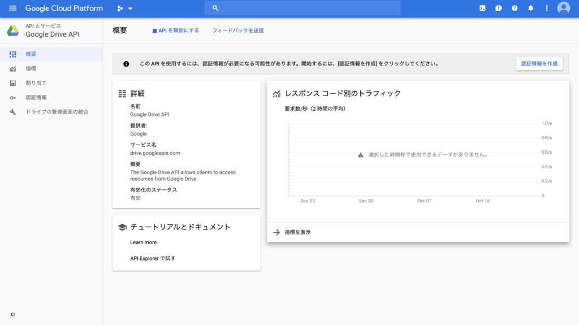Click the traffic chart icon by レスポンス

coord(276,93)
